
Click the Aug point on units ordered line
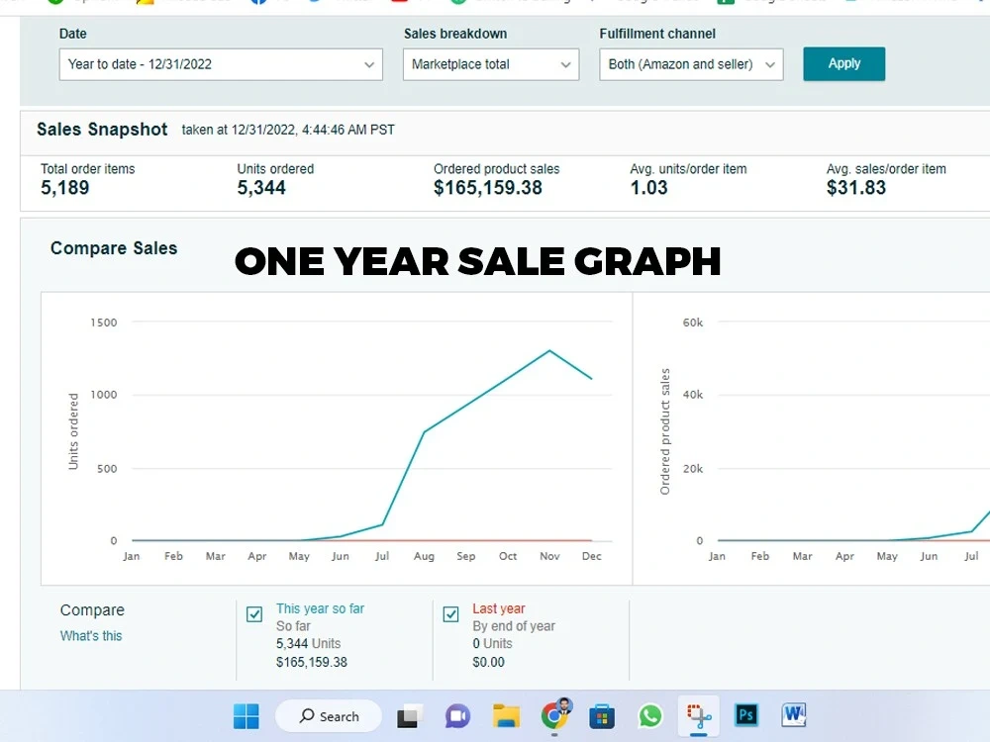tap(425, 432)
